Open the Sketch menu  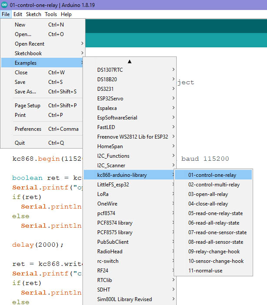coord(33,14)
